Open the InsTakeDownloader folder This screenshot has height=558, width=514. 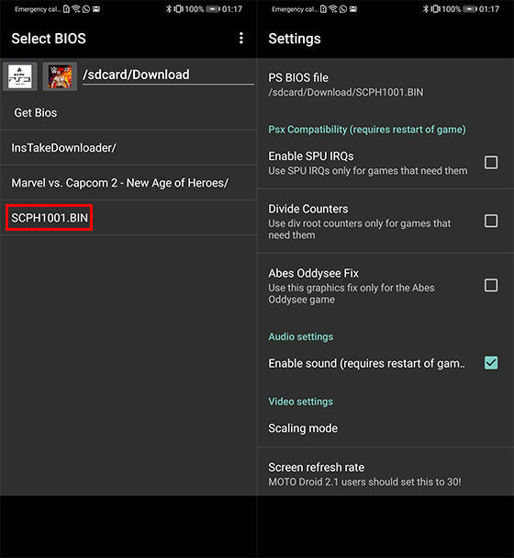(128, 148)
